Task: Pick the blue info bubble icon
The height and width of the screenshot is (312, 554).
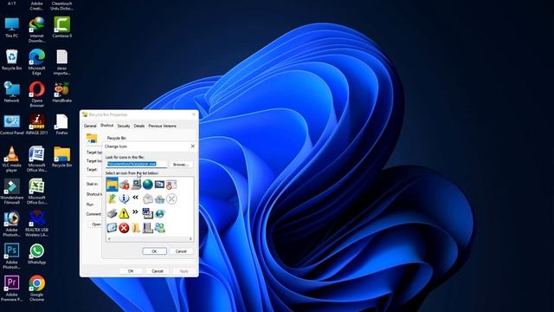Action: coord(124,198)
